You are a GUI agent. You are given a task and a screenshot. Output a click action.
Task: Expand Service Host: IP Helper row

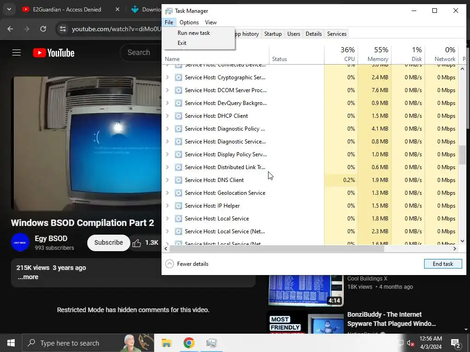[167, 206]
